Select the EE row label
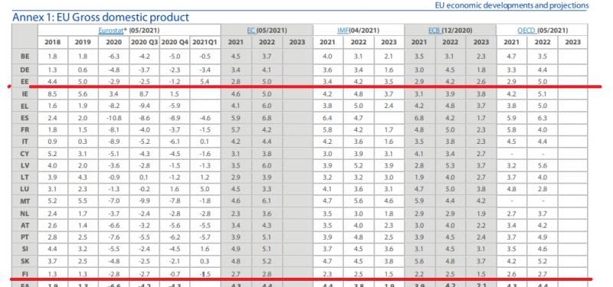This screenshot has width=613, height=287. coord(25,82)
